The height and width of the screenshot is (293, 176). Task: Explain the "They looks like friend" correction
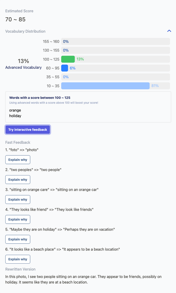point(18,219)
